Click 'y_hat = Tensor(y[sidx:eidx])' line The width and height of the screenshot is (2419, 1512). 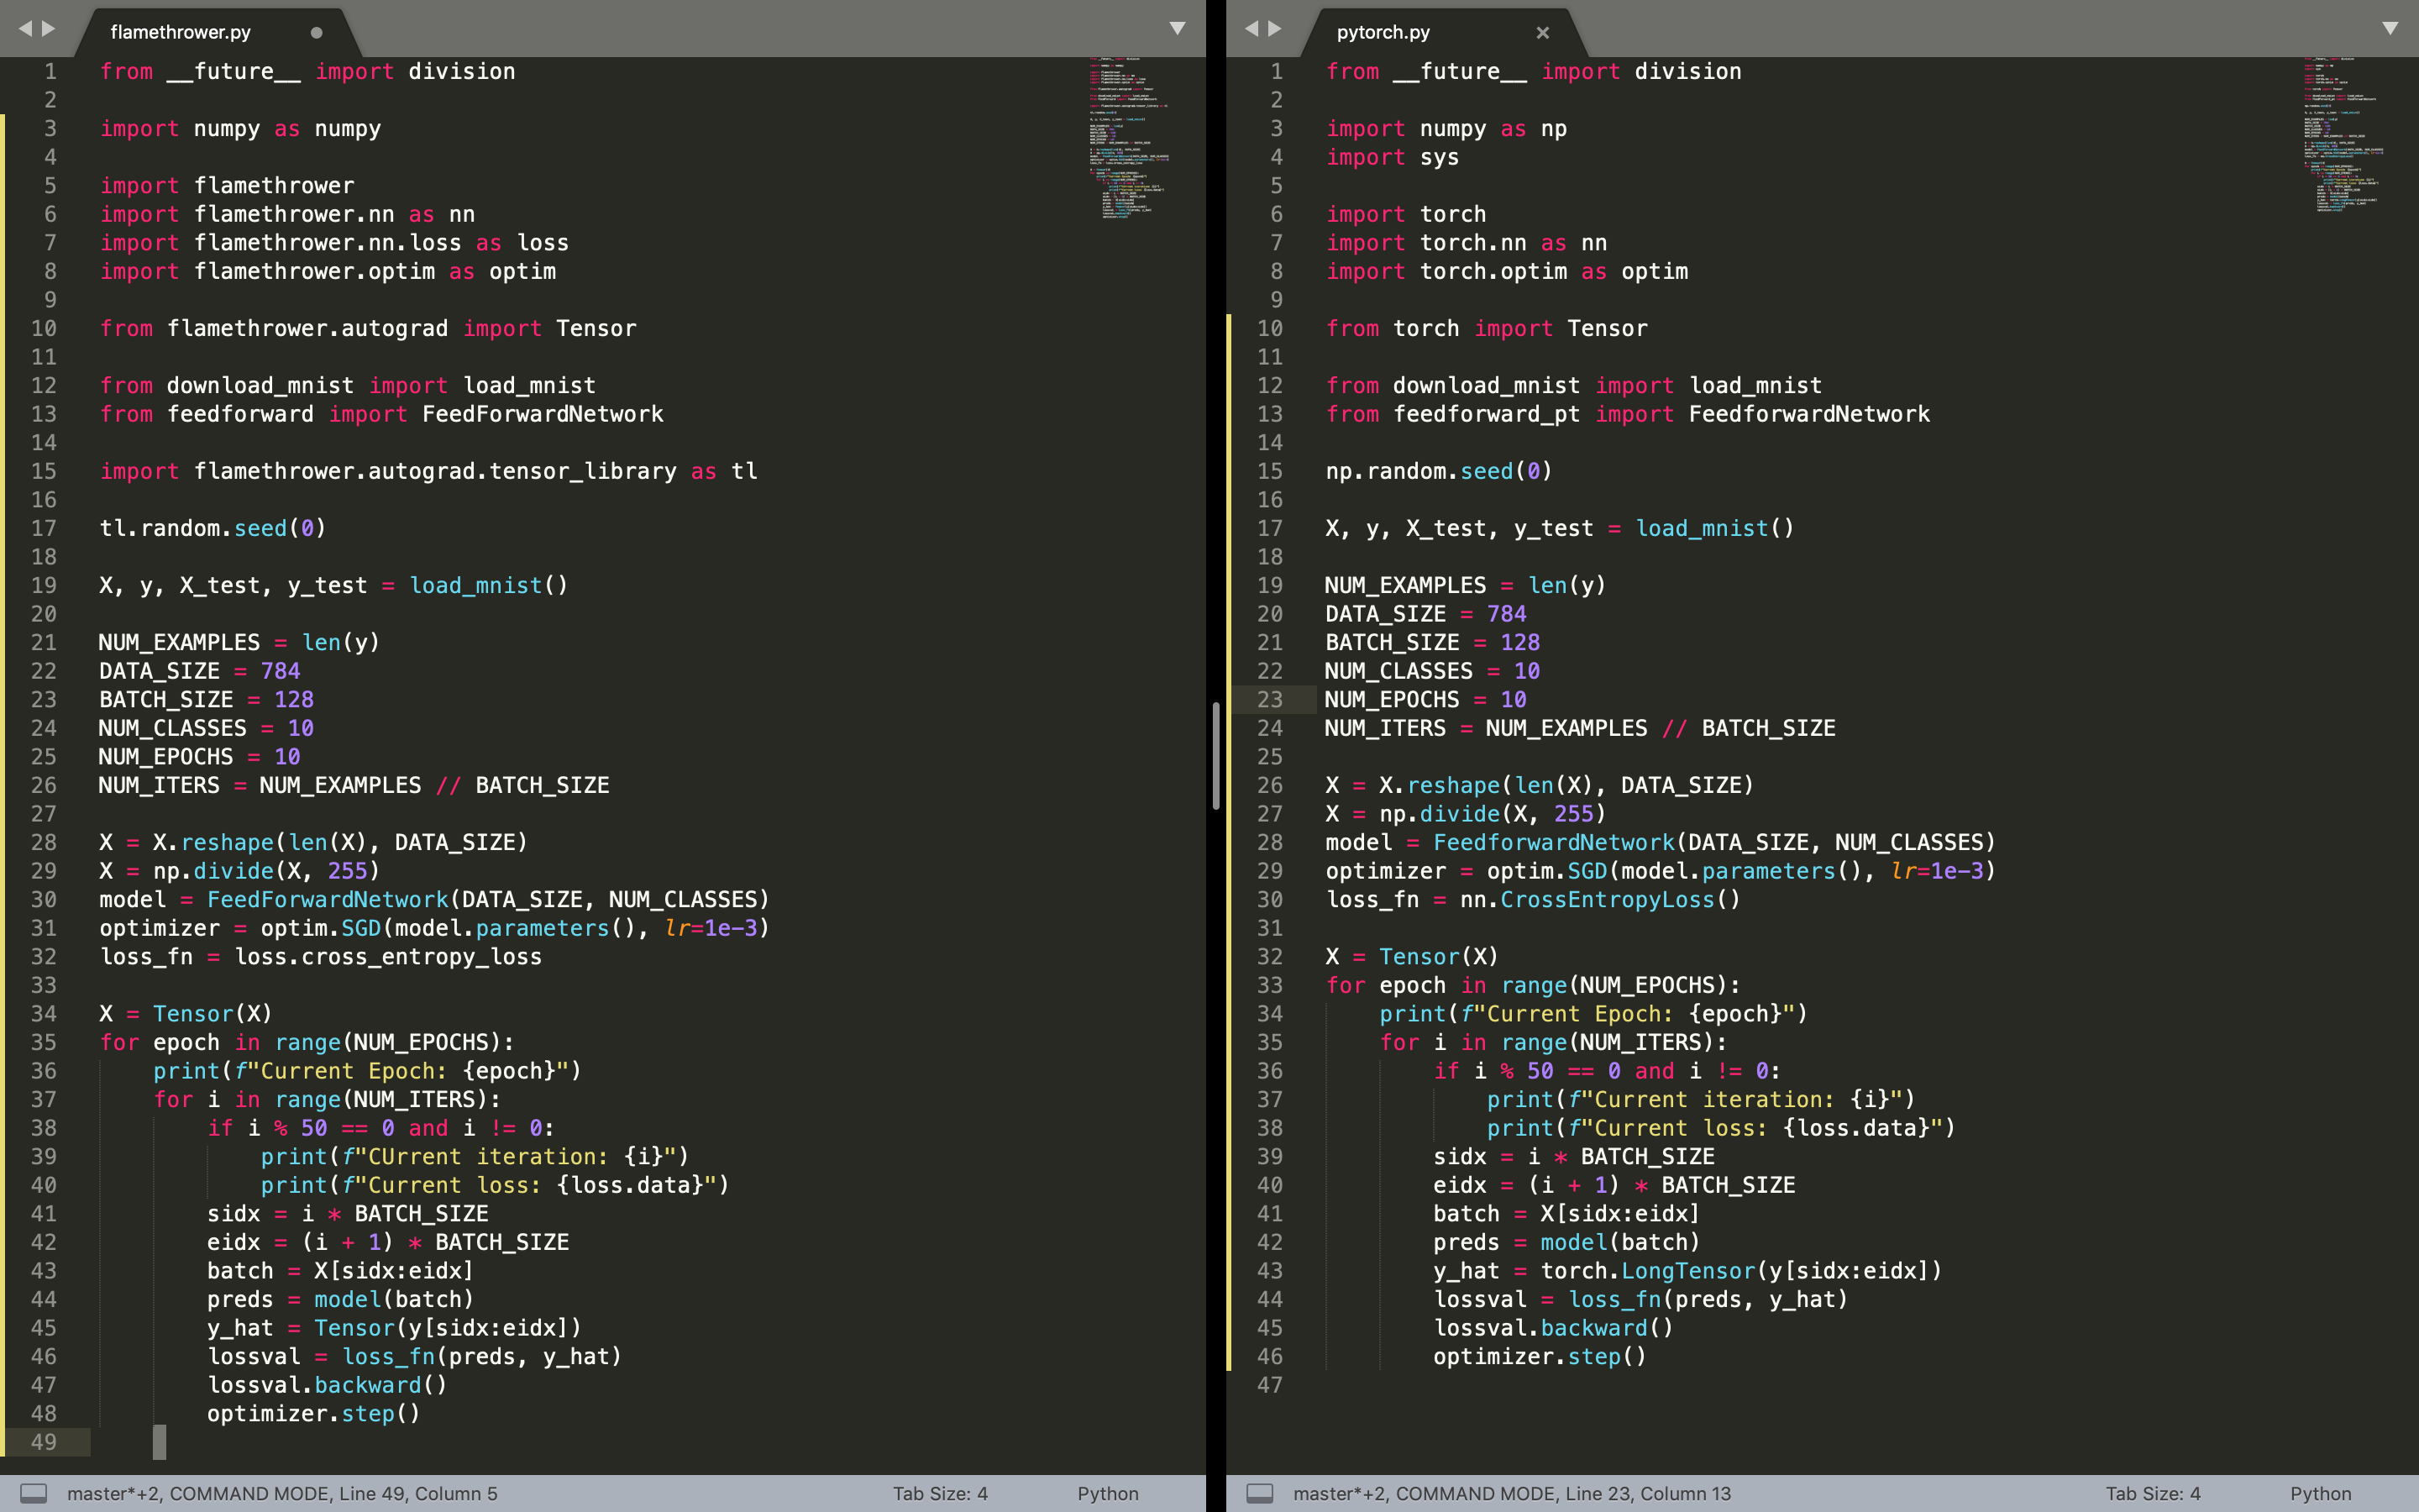(x=394, y=1328)
